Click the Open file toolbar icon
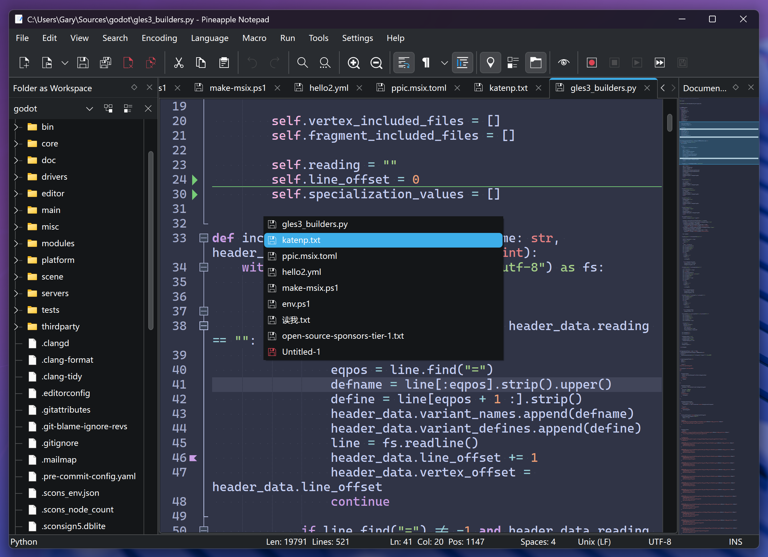Viewport: 768px width, 557px height. (x=47, y=63)
